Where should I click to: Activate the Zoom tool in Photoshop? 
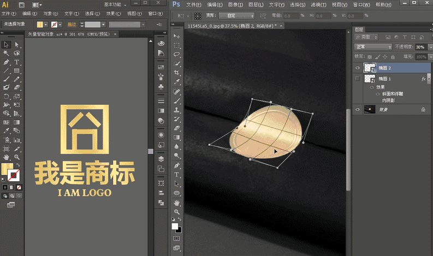coord(177,211)
